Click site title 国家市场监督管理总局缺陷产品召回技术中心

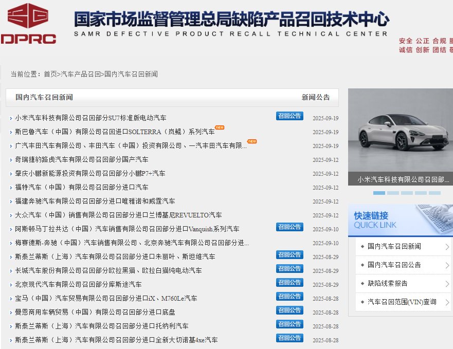pos(232,19)
